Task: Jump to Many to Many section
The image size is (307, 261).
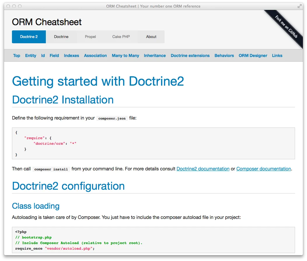Action: (125, 56)
